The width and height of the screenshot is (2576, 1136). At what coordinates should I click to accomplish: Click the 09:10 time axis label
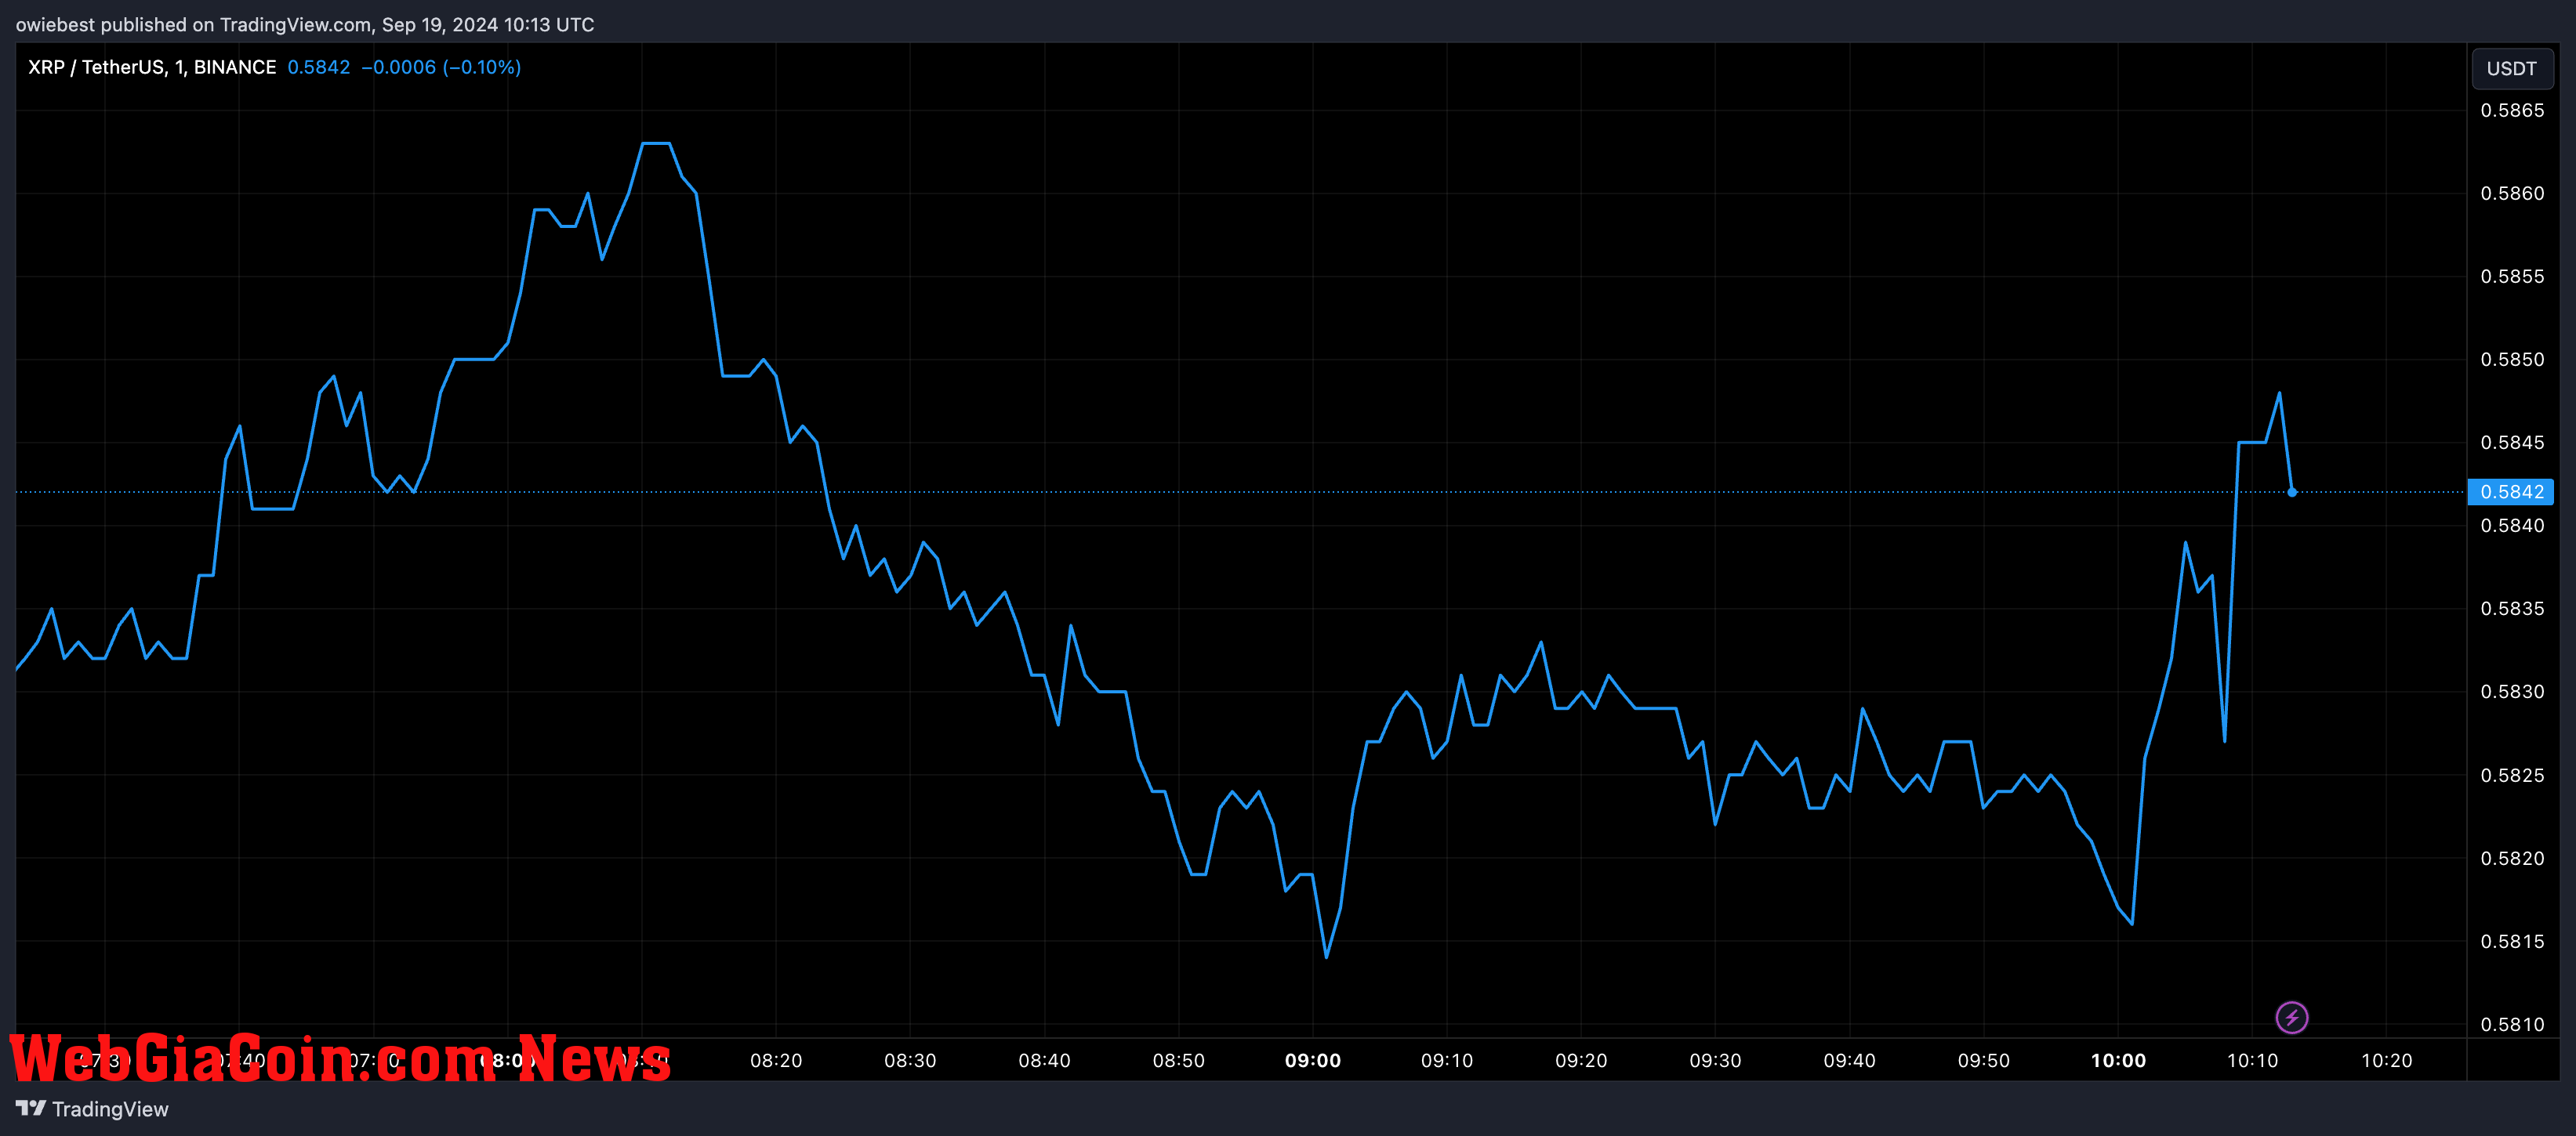tap(1447, 1060)
